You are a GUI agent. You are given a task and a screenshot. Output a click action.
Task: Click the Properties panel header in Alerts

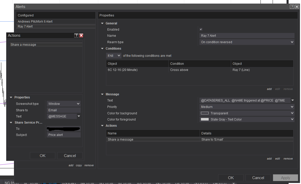click(198, 15)
